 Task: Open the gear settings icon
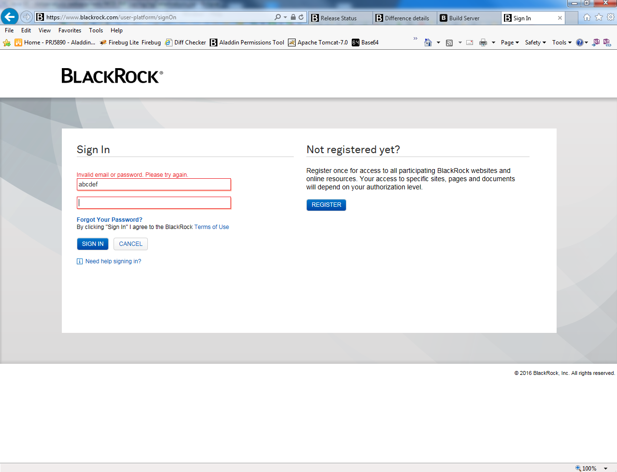pos(611,17)
